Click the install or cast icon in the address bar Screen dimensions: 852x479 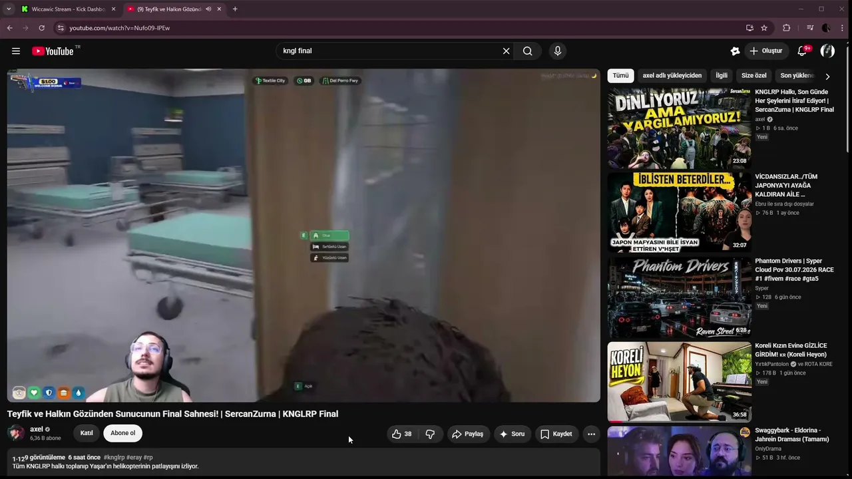[749, 28]
